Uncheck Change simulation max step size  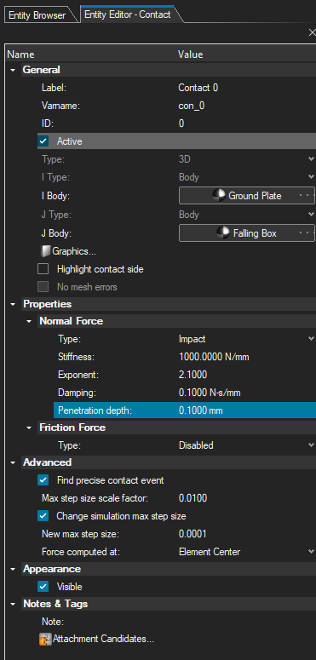click(x=43, y=515)
